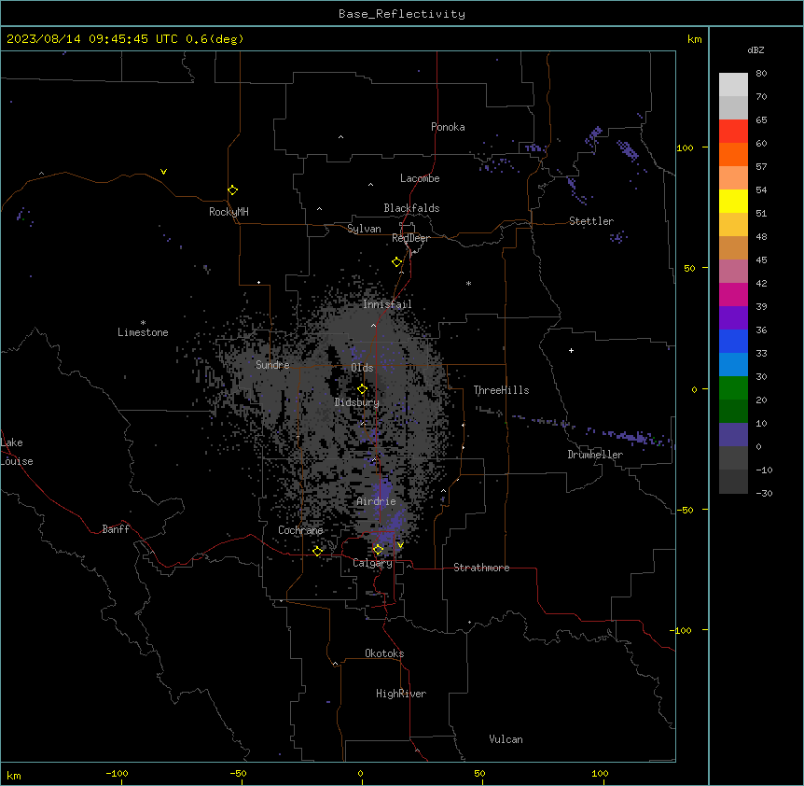
Task: Click the Banff label
Action: point(116,529)
